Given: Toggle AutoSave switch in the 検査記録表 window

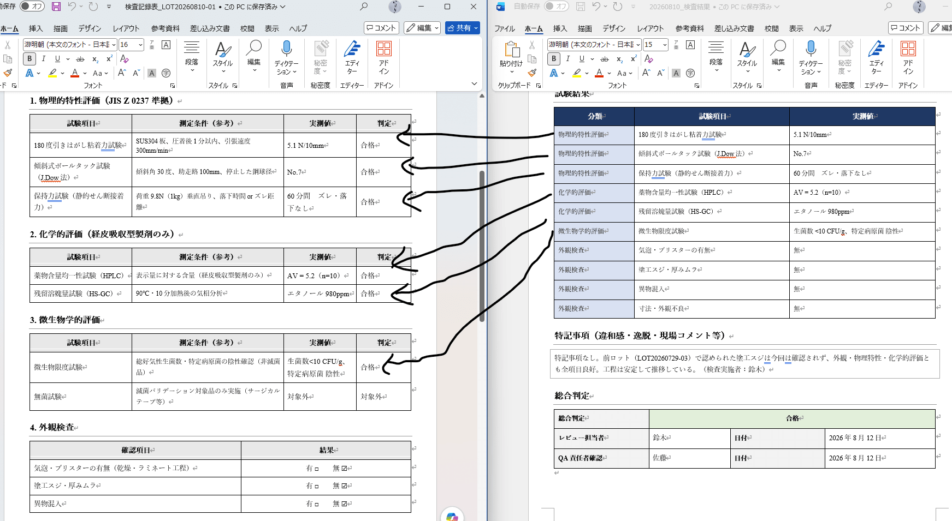Looking at the screenshot, I should (32, 7).
